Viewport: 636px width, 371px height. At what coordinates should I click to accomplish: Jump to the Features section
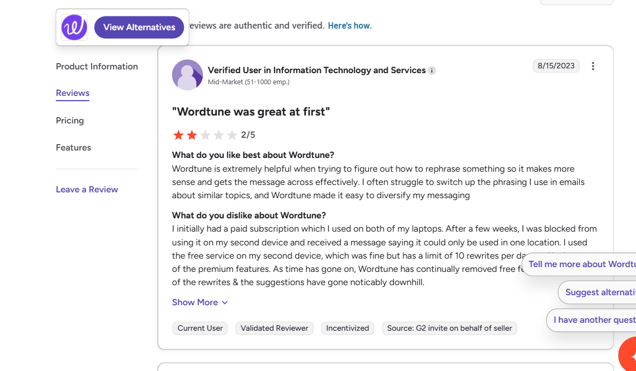point(74,148)
